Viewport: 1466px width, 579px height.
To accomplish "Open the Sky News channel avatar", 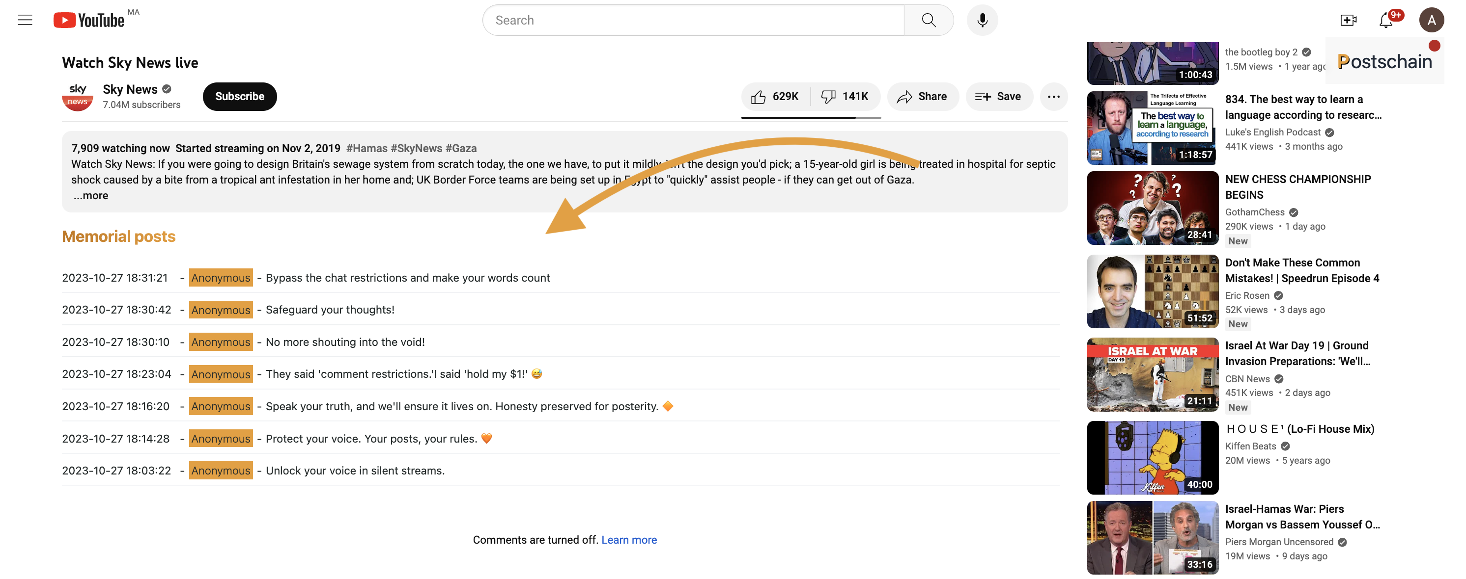I will [x=78, y=97].
